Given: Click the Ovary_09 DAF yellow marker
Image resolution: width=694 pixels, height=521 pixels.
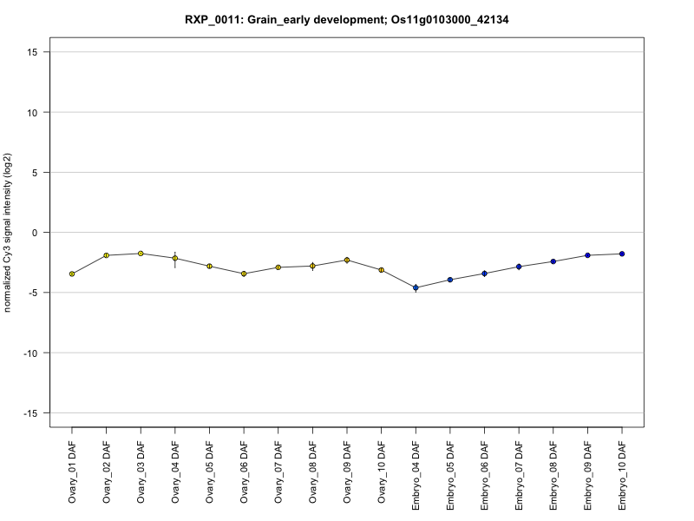Looking at the screenshot, I should (347, 260).
